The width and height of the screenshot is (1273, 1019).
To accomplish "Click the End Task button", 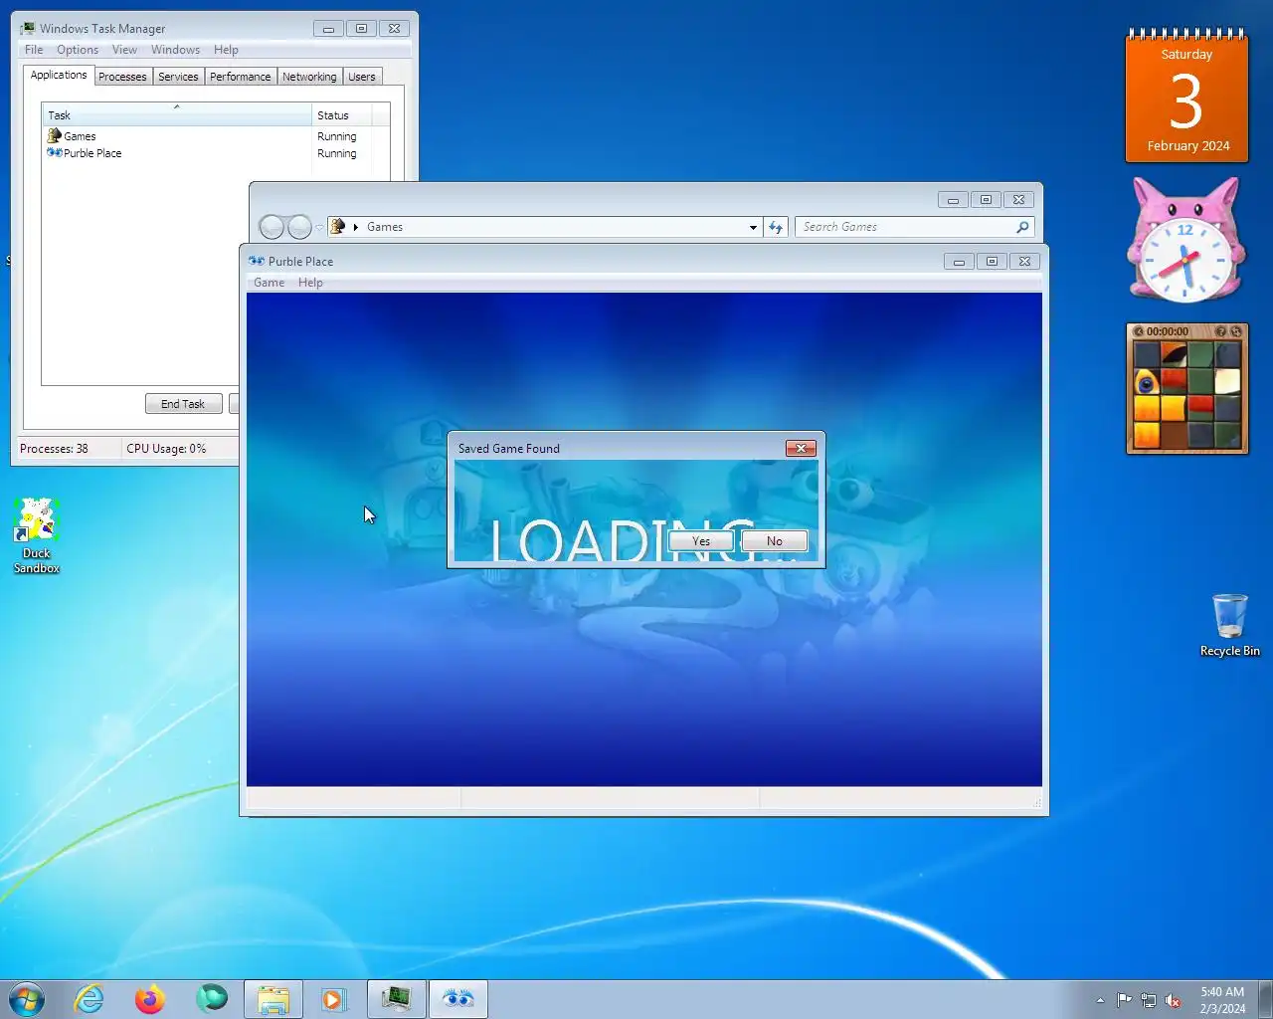I will [183, 404].
